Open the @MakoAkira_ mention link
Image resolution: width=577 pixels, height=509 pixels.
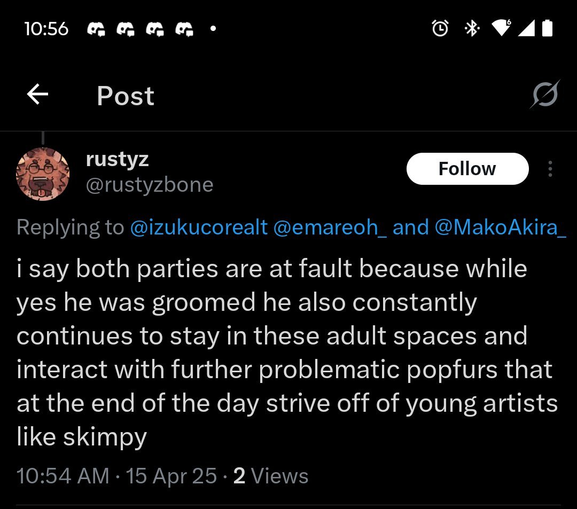click(500, 228)
